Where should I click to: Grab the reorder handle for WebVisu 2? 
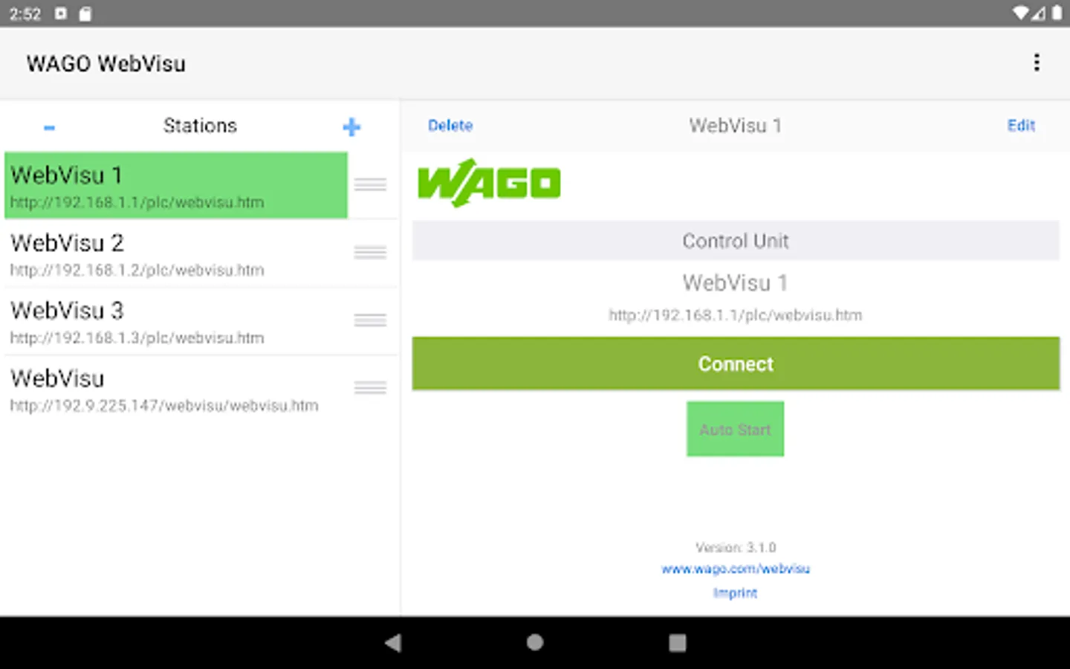pyautogui.click(x=370, y=253)
